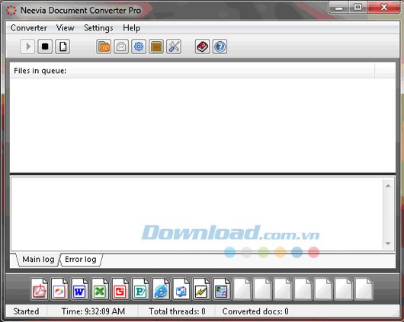This screenshot has height=322, width=404.
Task: Select the blue arrows conversion document icon
Action: pyautogui.click(x=181, y=289)
